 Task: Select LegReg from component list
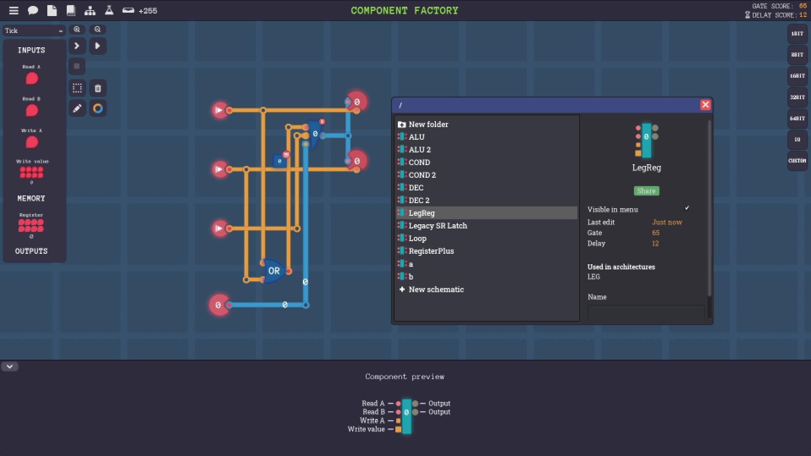pyautogui.click(x=422, y=212)
